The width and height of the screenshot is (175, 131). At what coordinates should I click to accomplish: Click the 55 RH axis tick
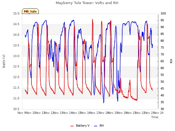click(x=162, y=75)
